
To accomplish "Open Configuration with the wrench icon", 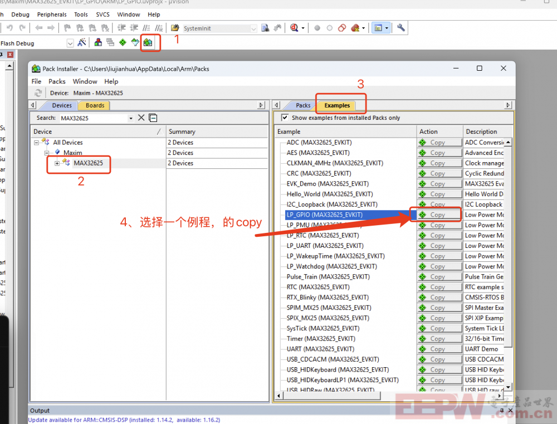I will (x=400, y=28).
